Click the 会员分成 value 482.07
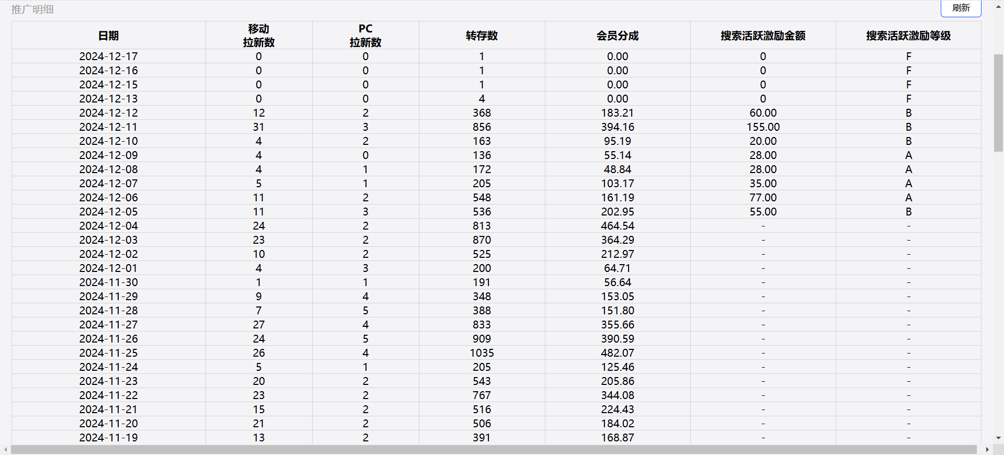Screen dimensions: 1004x455 tap(618, 353)
